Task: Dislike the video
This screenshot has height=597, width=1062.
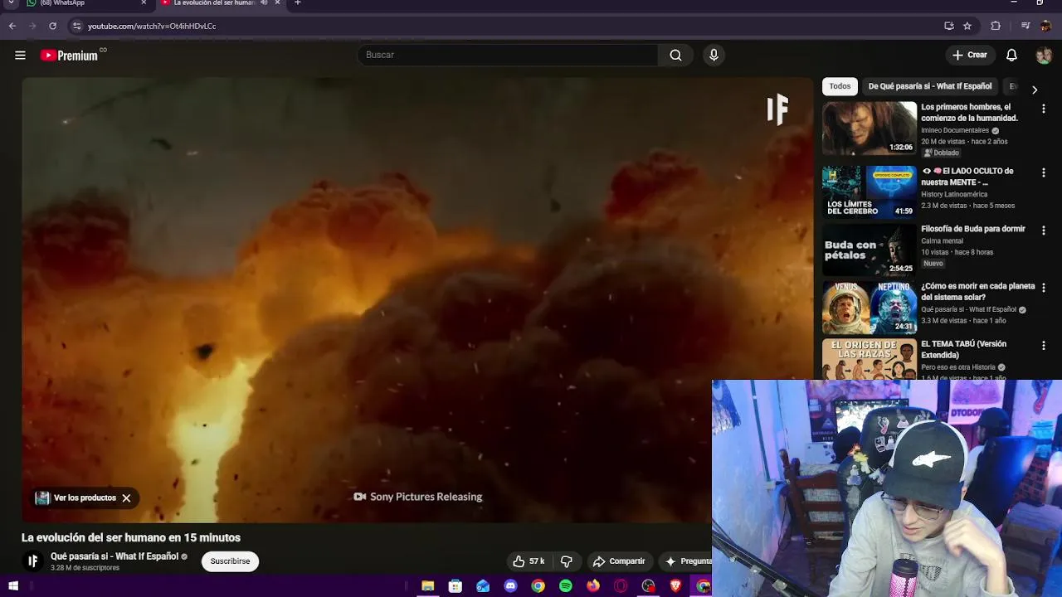Action: 567,561
